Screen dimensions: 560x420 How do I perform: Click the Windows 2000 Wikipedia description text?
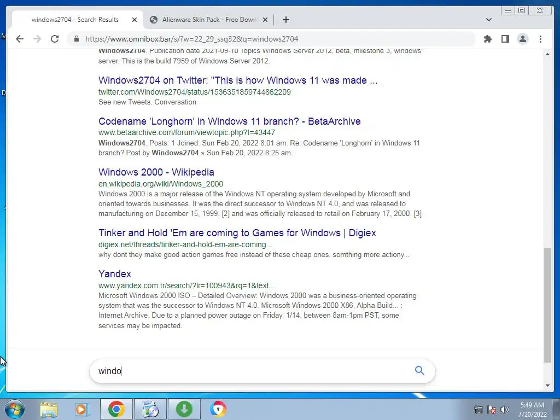[260, 204]
